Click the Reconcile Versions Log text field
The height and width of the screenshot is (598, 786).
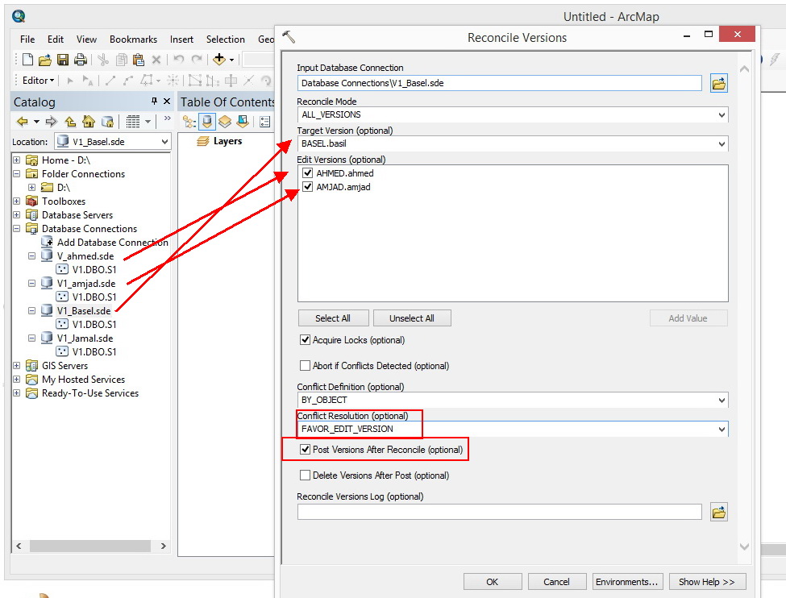pyautogui.click(x=499, y=513)
